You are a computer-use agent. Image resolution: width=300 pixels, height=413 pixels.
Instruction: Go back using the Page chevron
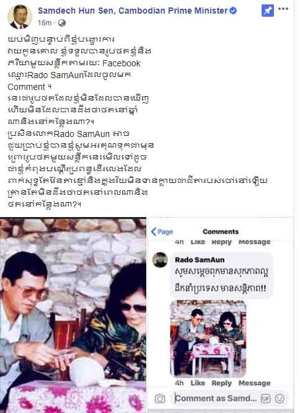[x=162, y=232]
